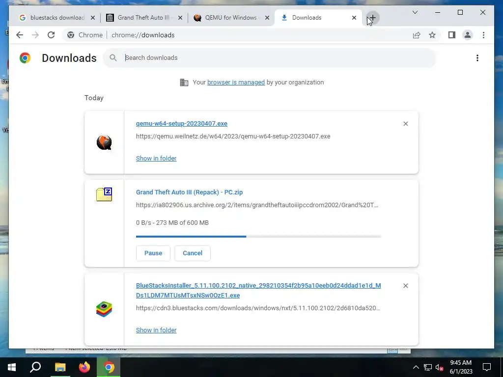This screenshot has height=377, width=503.
Task: Click the network tray icon
Action: [x=428, y=367]
